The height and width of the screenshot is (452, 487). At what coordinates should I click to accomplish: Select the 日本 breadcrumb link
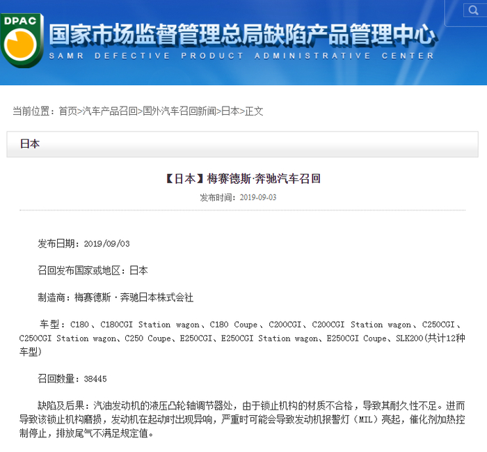(230, 111)
